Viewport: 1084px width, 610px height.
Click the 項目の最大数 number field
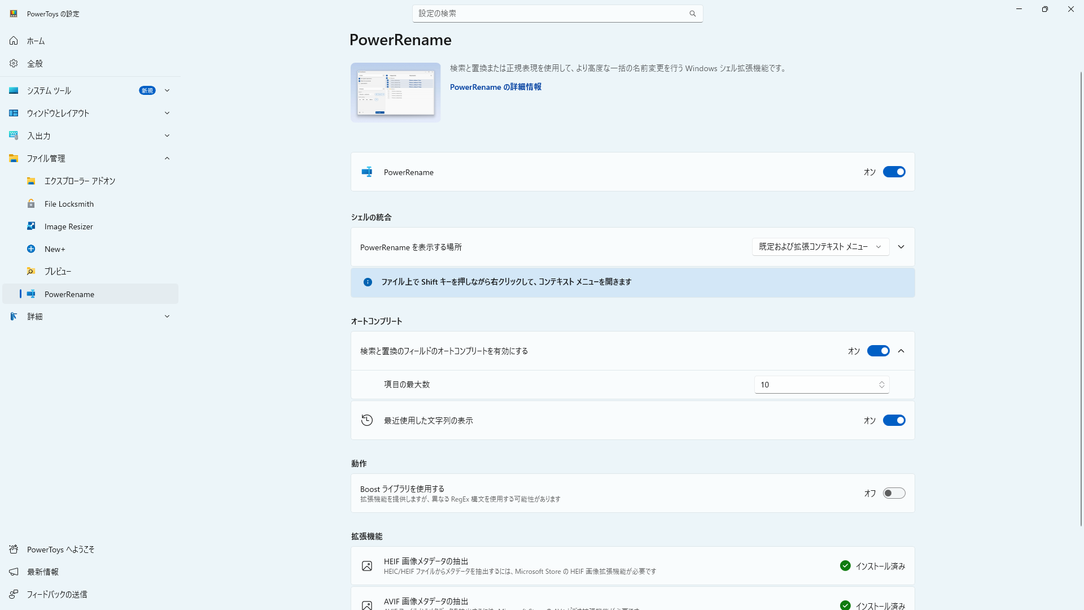coord(821,385)
